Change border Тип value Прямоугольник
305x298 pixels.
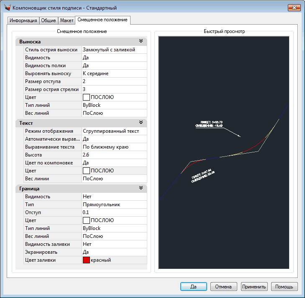(x=114, y=205)
